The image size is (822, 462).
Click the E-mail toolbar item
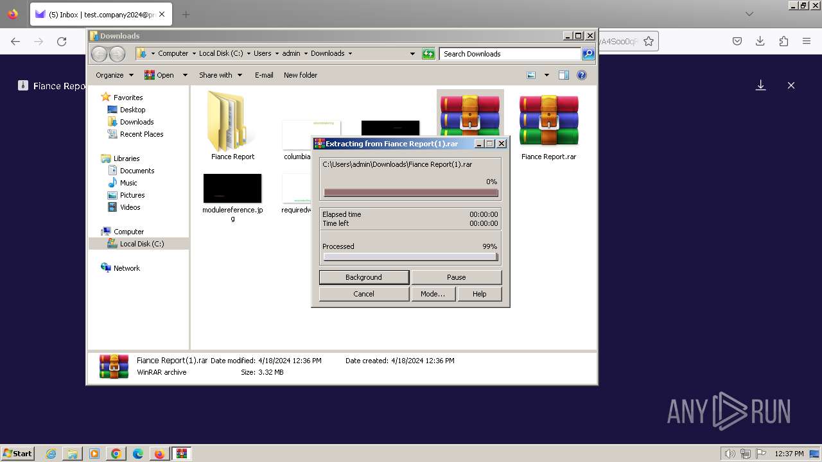pos(264,75)
